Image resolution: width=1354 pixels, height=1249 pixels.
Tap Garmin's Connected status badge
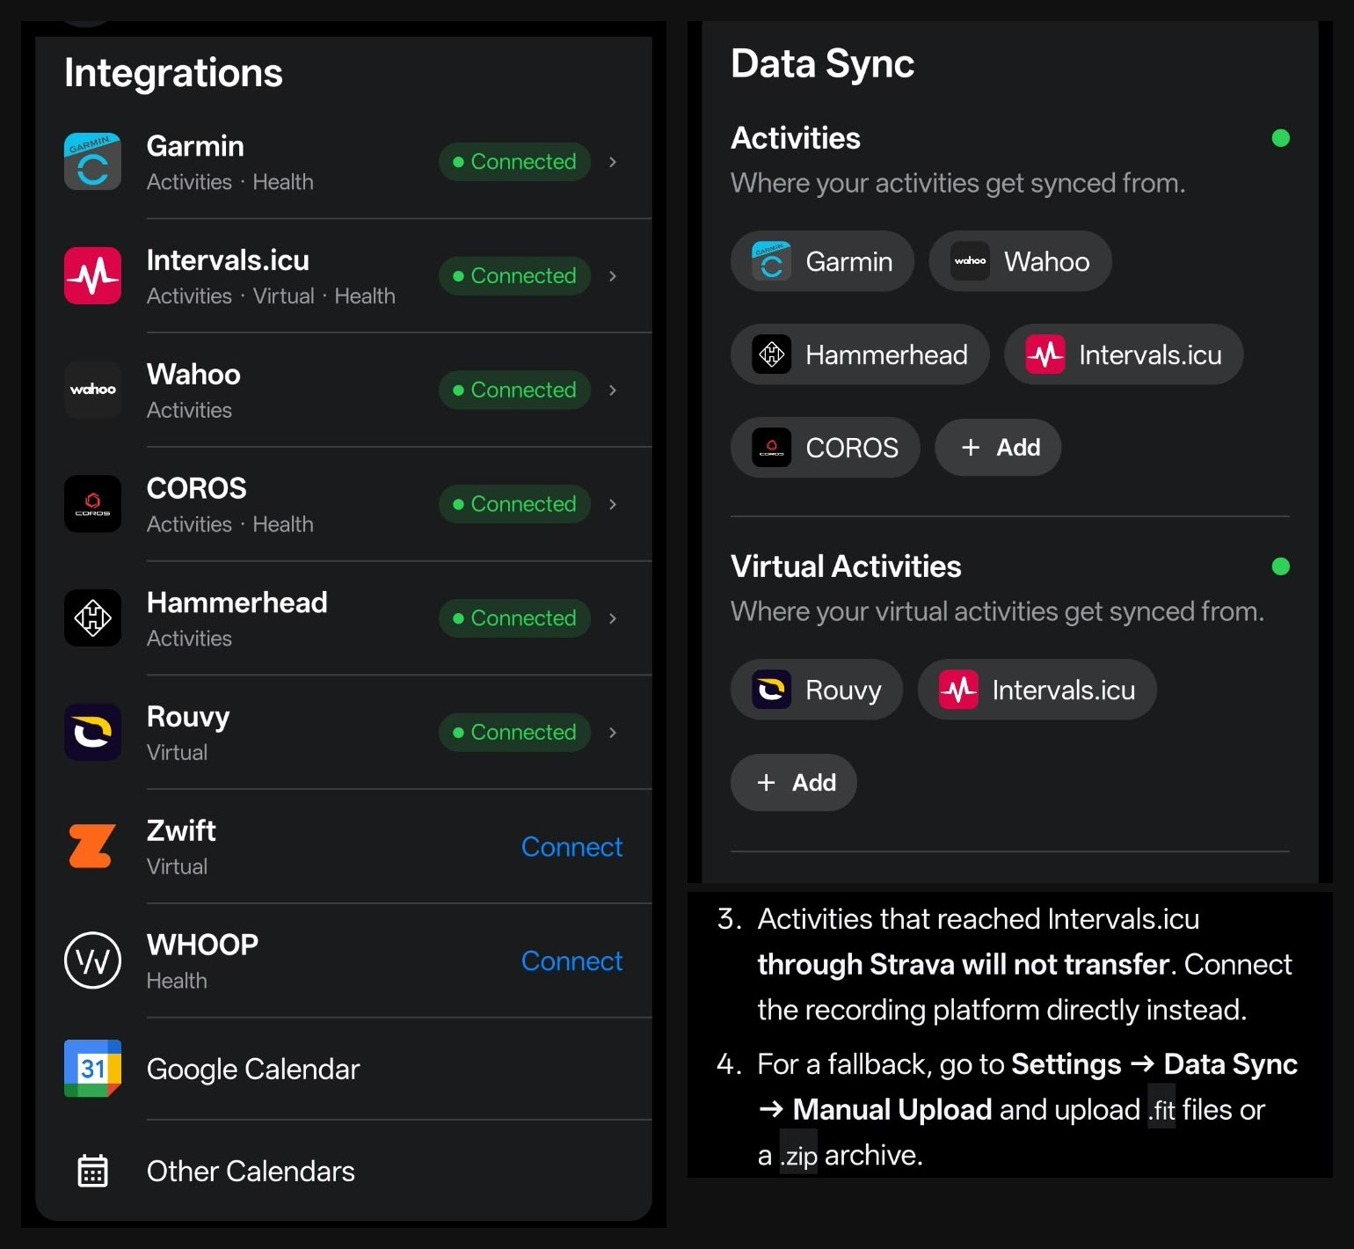point(514,162)
